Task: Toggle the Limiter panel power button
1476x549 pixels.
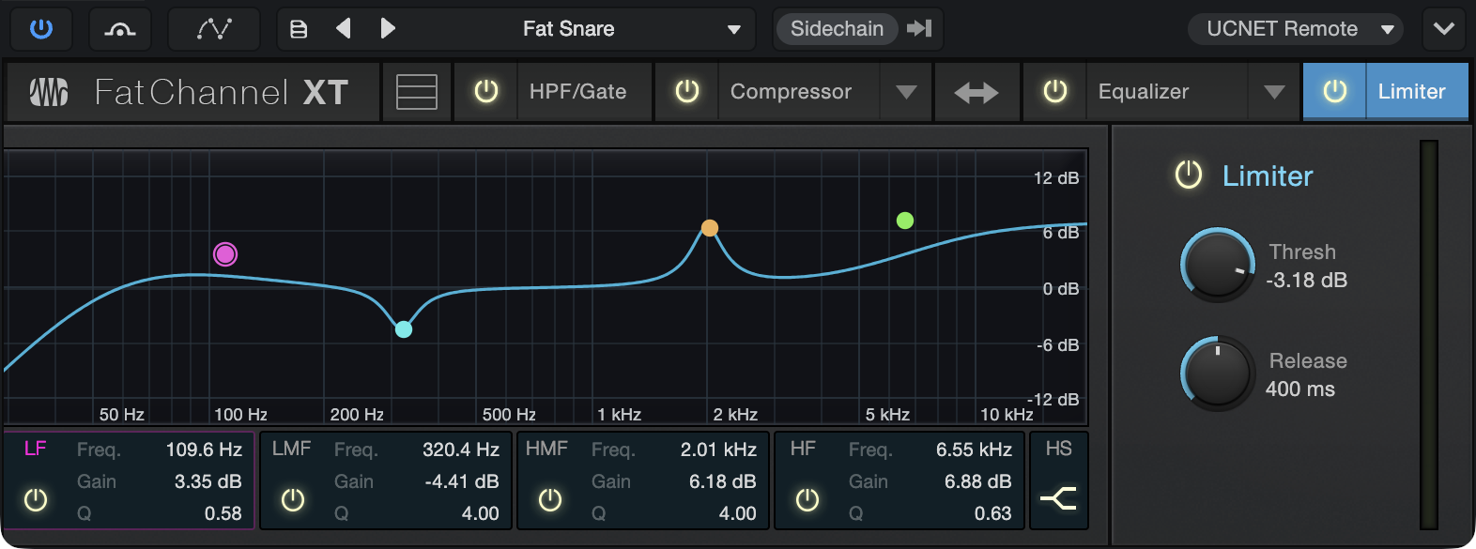Action: coord(1189,175)
